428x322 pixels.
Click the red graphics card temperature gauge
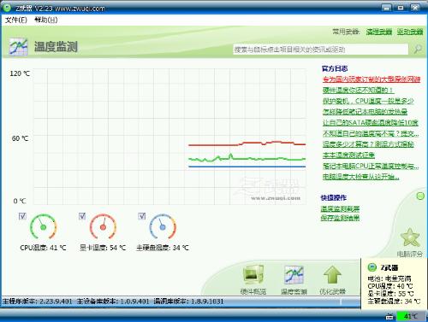tap(103, 227)
